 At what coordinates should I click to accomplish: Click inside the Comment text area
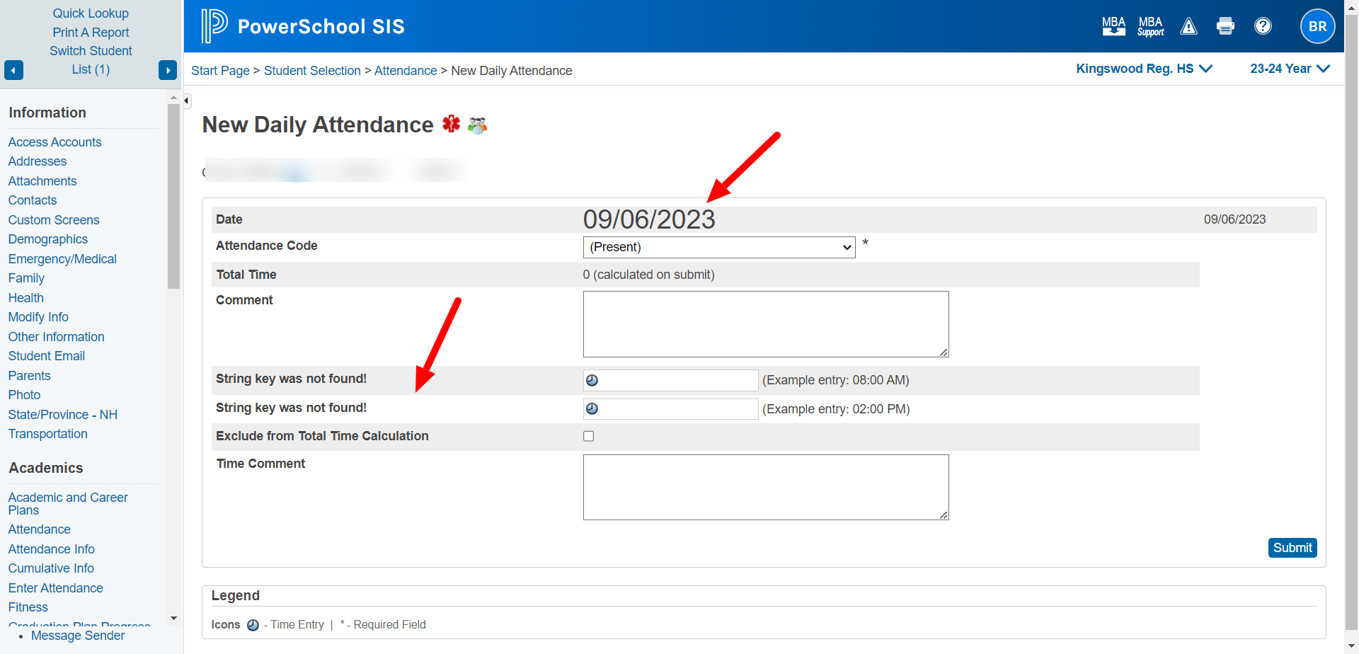pos(765,323)
